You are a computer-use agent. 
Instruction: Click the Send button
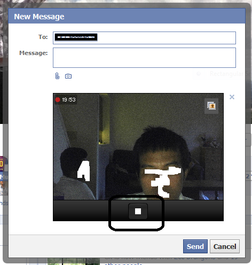[195, 246]
